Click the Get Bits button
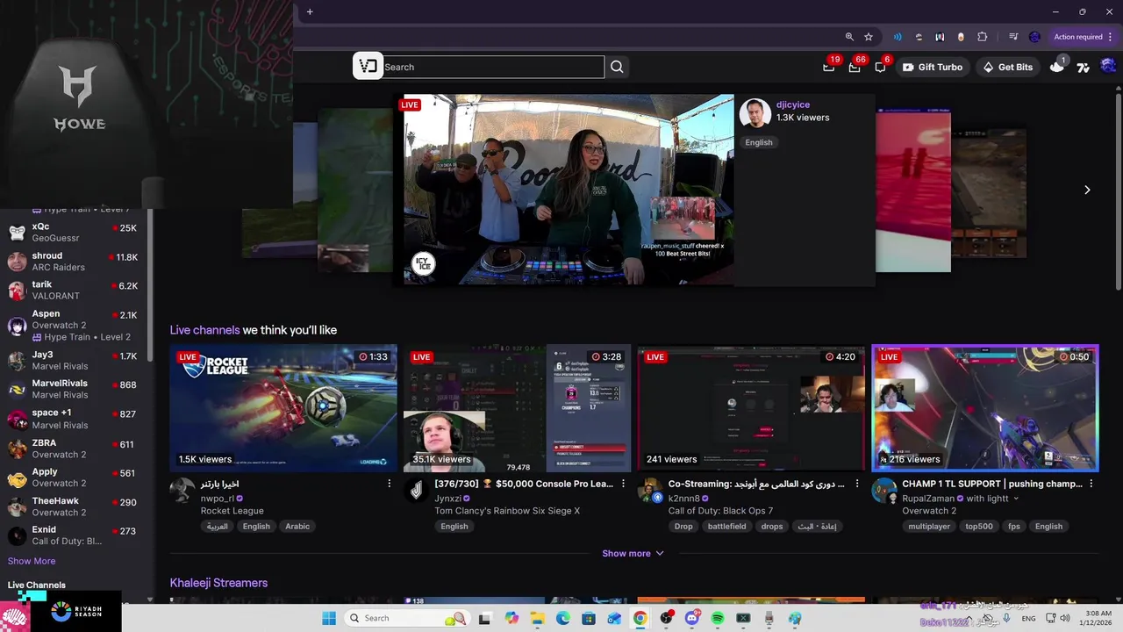 point(1007,67)
